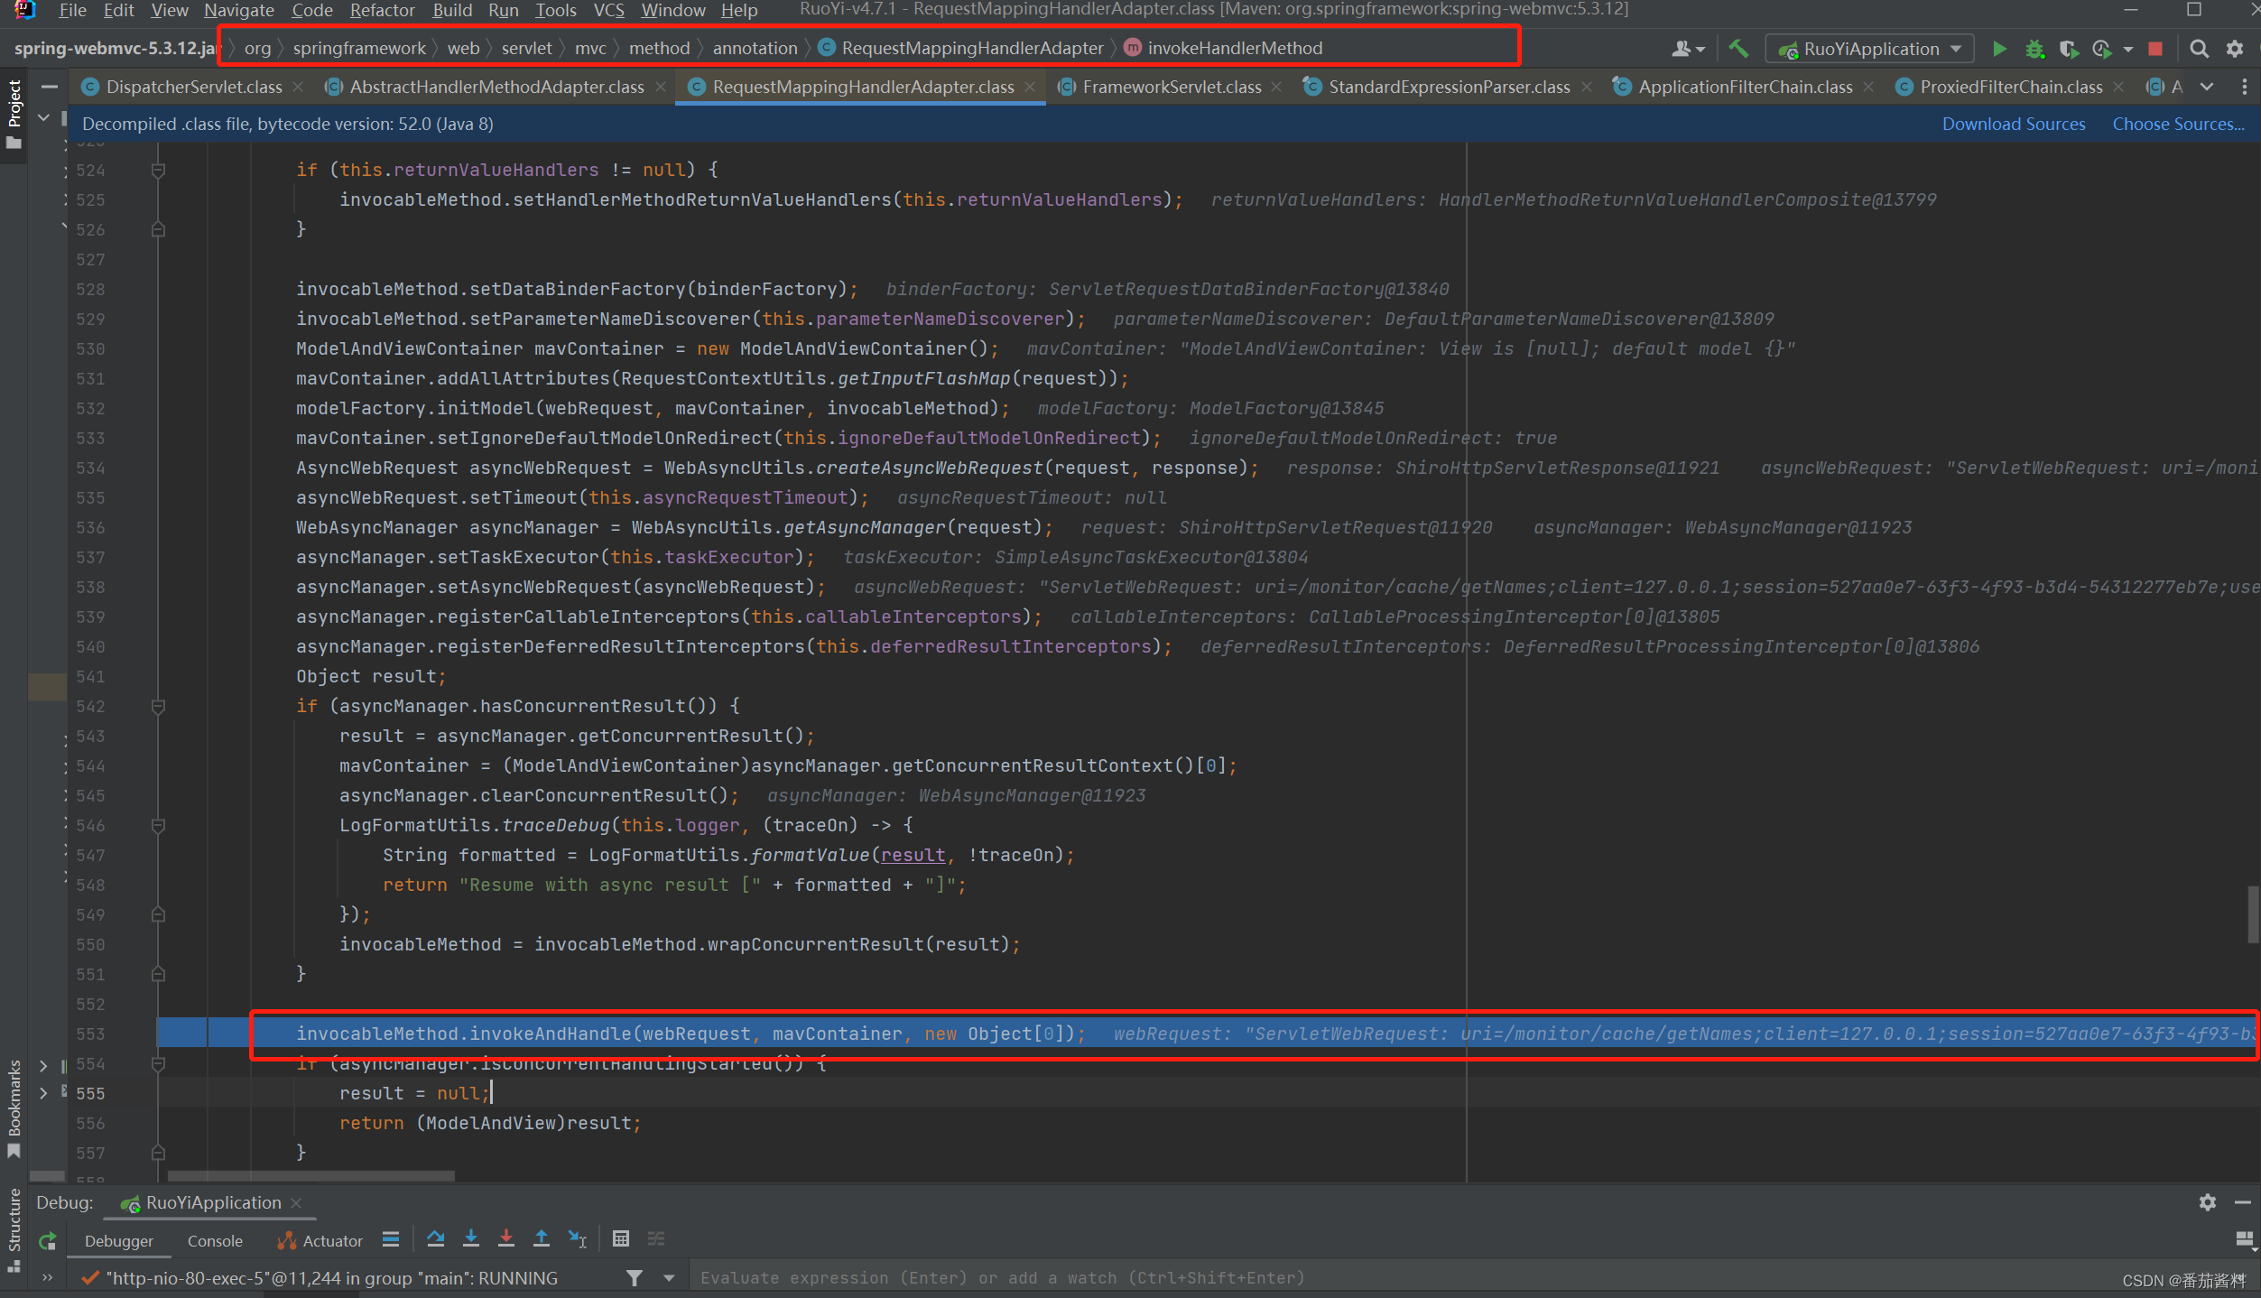This screenshot has height=1298, width=2261.
Task: Collapse lambda fold marker at line 546
Action: [158, 825]
